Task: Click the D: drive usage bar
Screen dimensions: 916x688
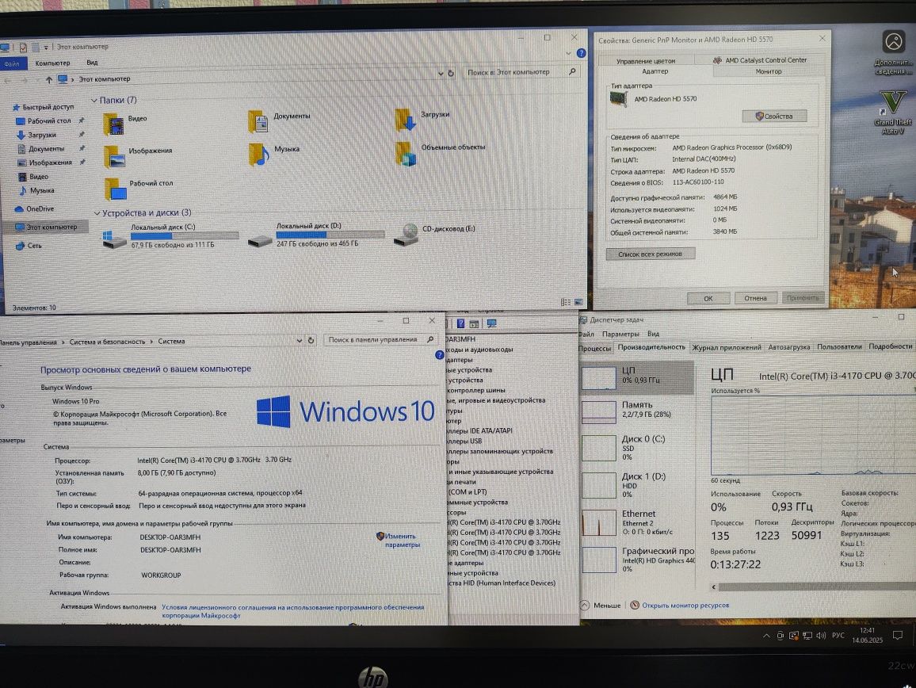Action: [330, 235]
